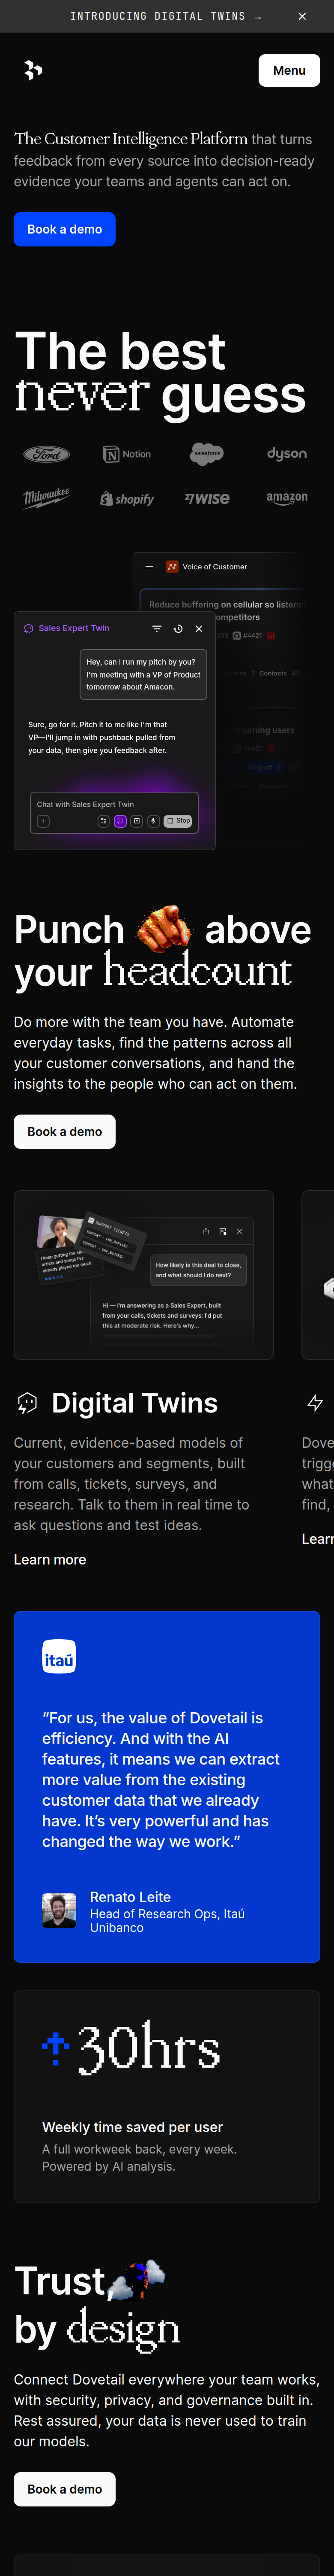Click the blue Book a demo button
334x2576 pixels.
coord(65,229)
